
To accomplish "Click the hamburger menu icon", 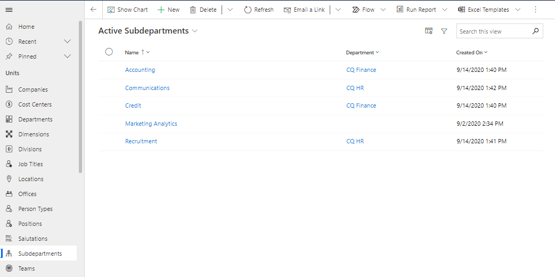I will (9, 10).
